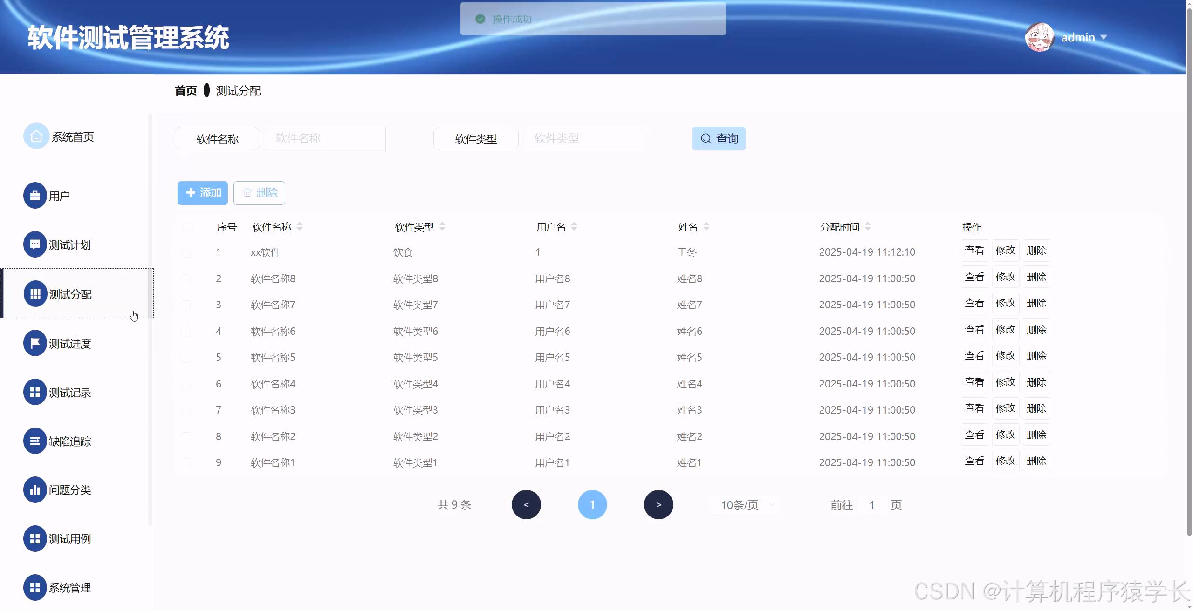Screen dimensions: 1193x611
Task: Click 修改 for the 软件名称6 row
Action: 1006,330
